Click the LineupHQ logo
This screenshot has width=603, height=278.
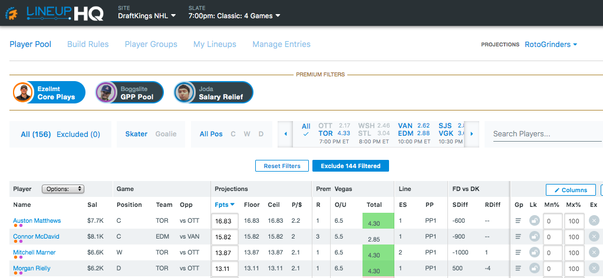click(x=54, y=13)
